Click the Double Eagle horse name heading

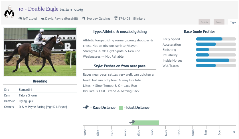[x=39, y=9]
